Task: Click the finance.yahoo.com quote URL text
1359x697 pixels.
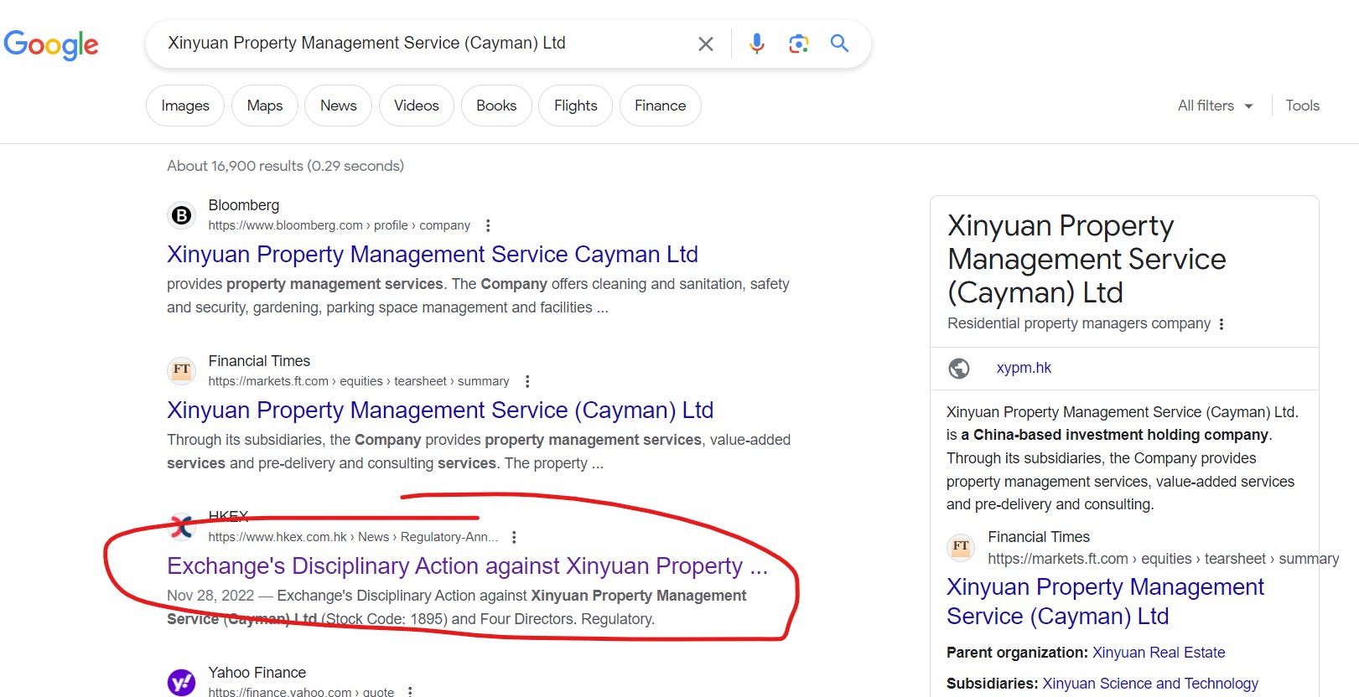Action: point(301,692)
